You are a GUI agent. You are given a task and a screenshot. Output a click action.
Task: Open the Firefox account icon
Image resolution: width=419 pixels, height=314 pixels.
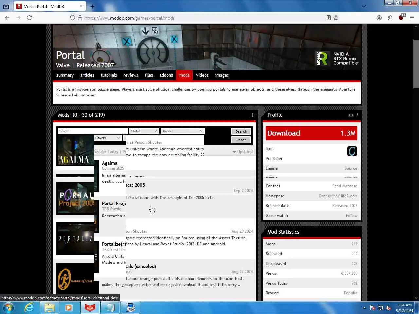pos(379,18)
